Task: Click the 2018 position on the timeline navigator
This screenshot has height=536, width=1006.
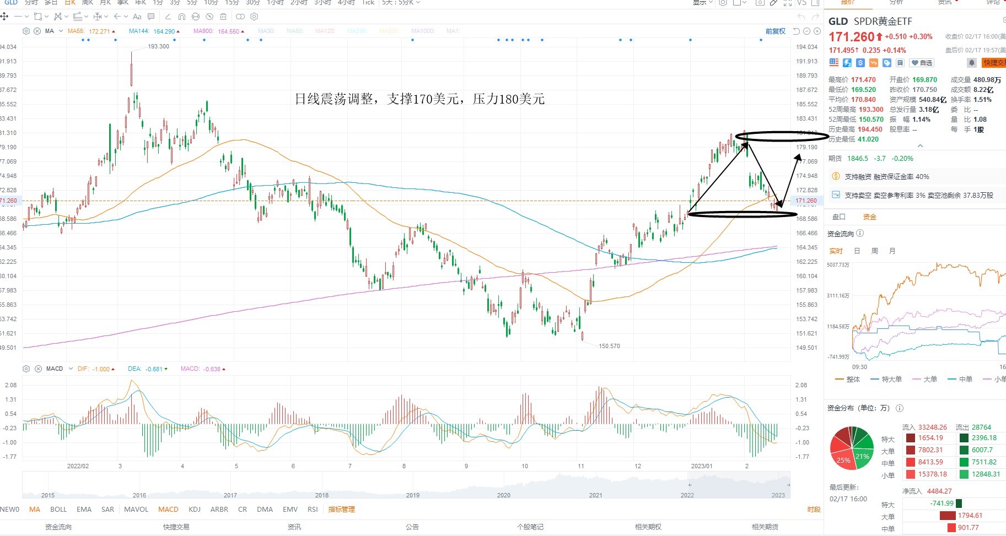Action: click(322, 495)
